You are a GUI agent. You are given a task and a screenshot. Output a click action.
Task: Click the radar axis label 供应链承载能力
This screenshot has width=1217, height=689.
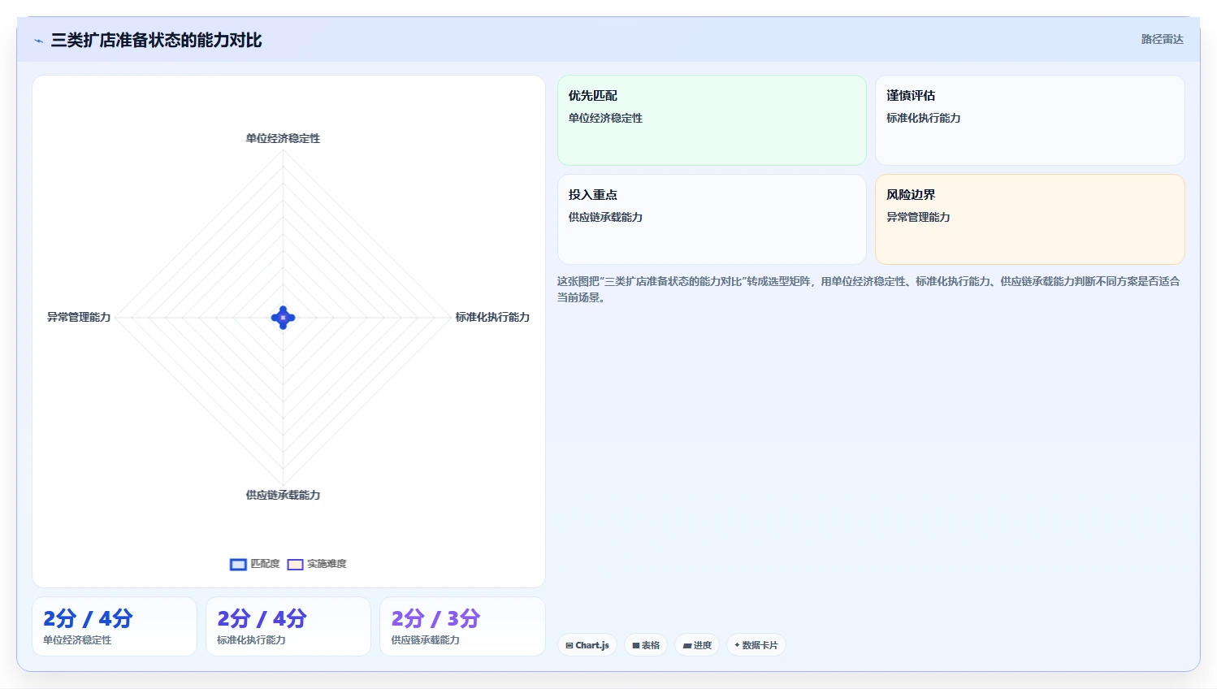pyautogui.click(x=283, y=495)
